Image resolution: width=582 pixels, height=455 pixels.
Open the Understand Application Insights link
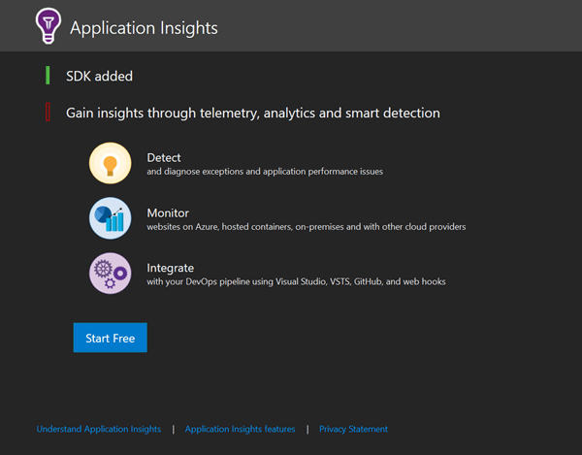point(99,429)
